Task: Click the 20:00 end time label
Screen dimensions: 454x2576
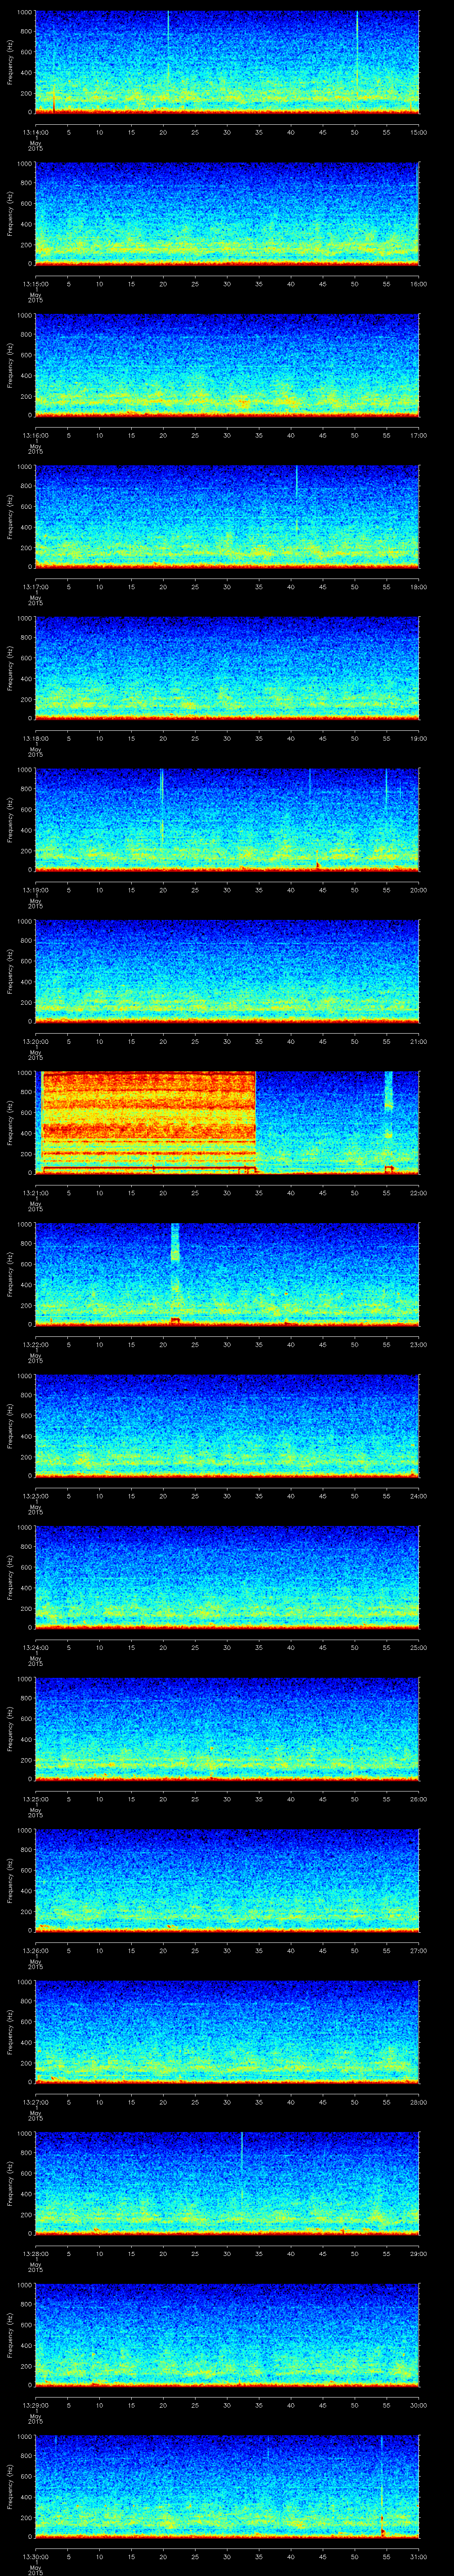Action: (419, 890)
